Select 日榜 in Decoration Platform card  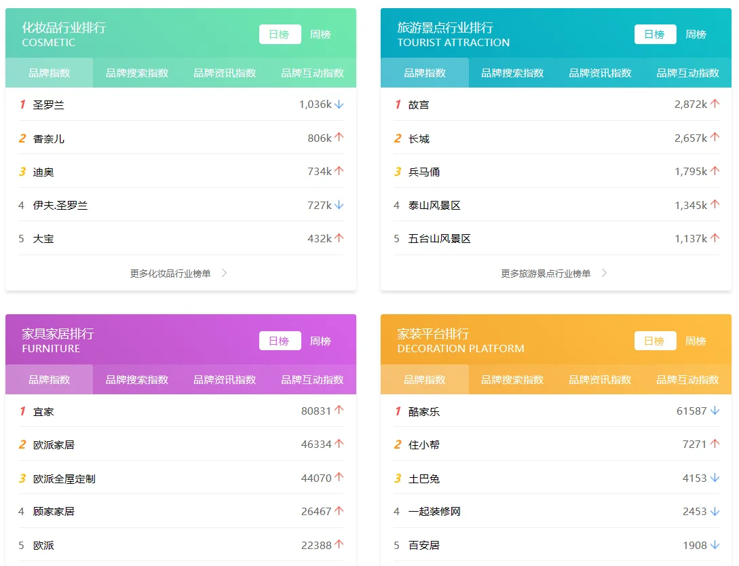655,341
